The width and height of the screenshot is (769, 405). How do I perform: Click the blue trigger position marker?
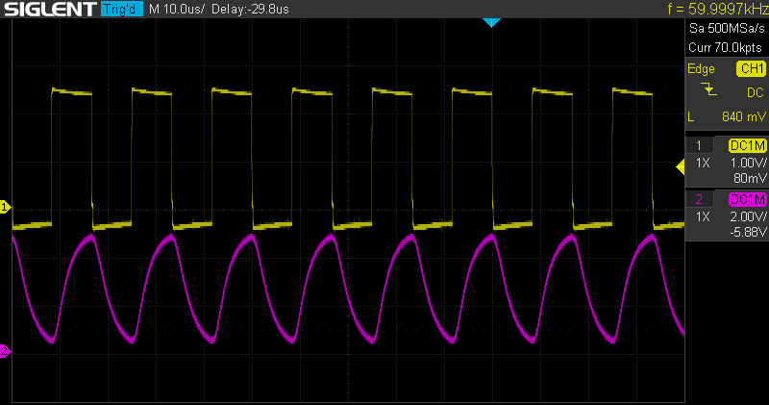491,22
